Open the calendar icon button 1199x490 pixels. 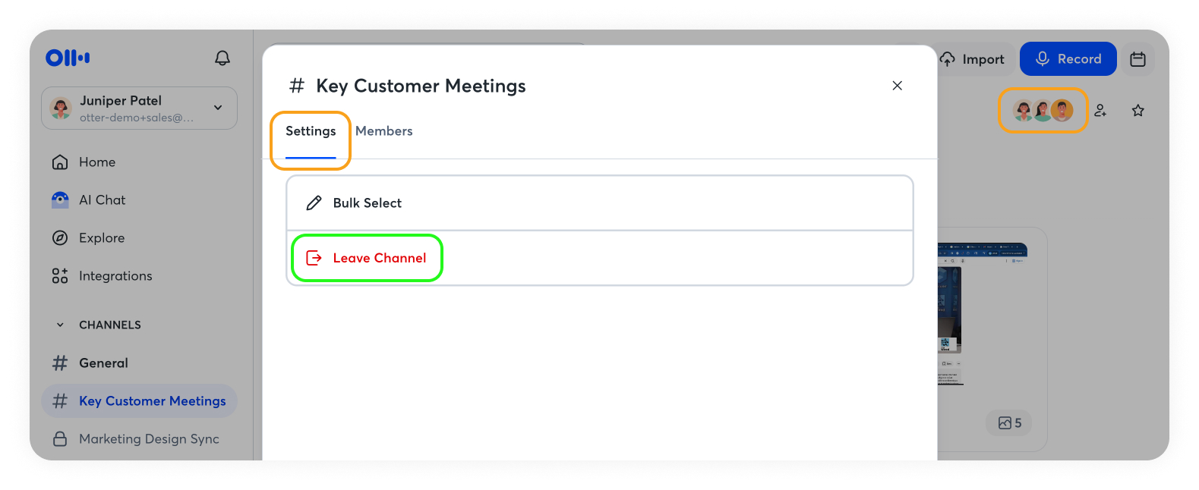(x=1137, y=59)
